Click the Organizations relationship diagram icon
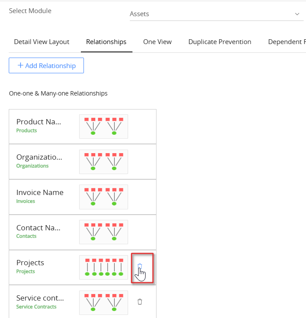This screenshot has width=306, height=318. click(x=104, y=161)
